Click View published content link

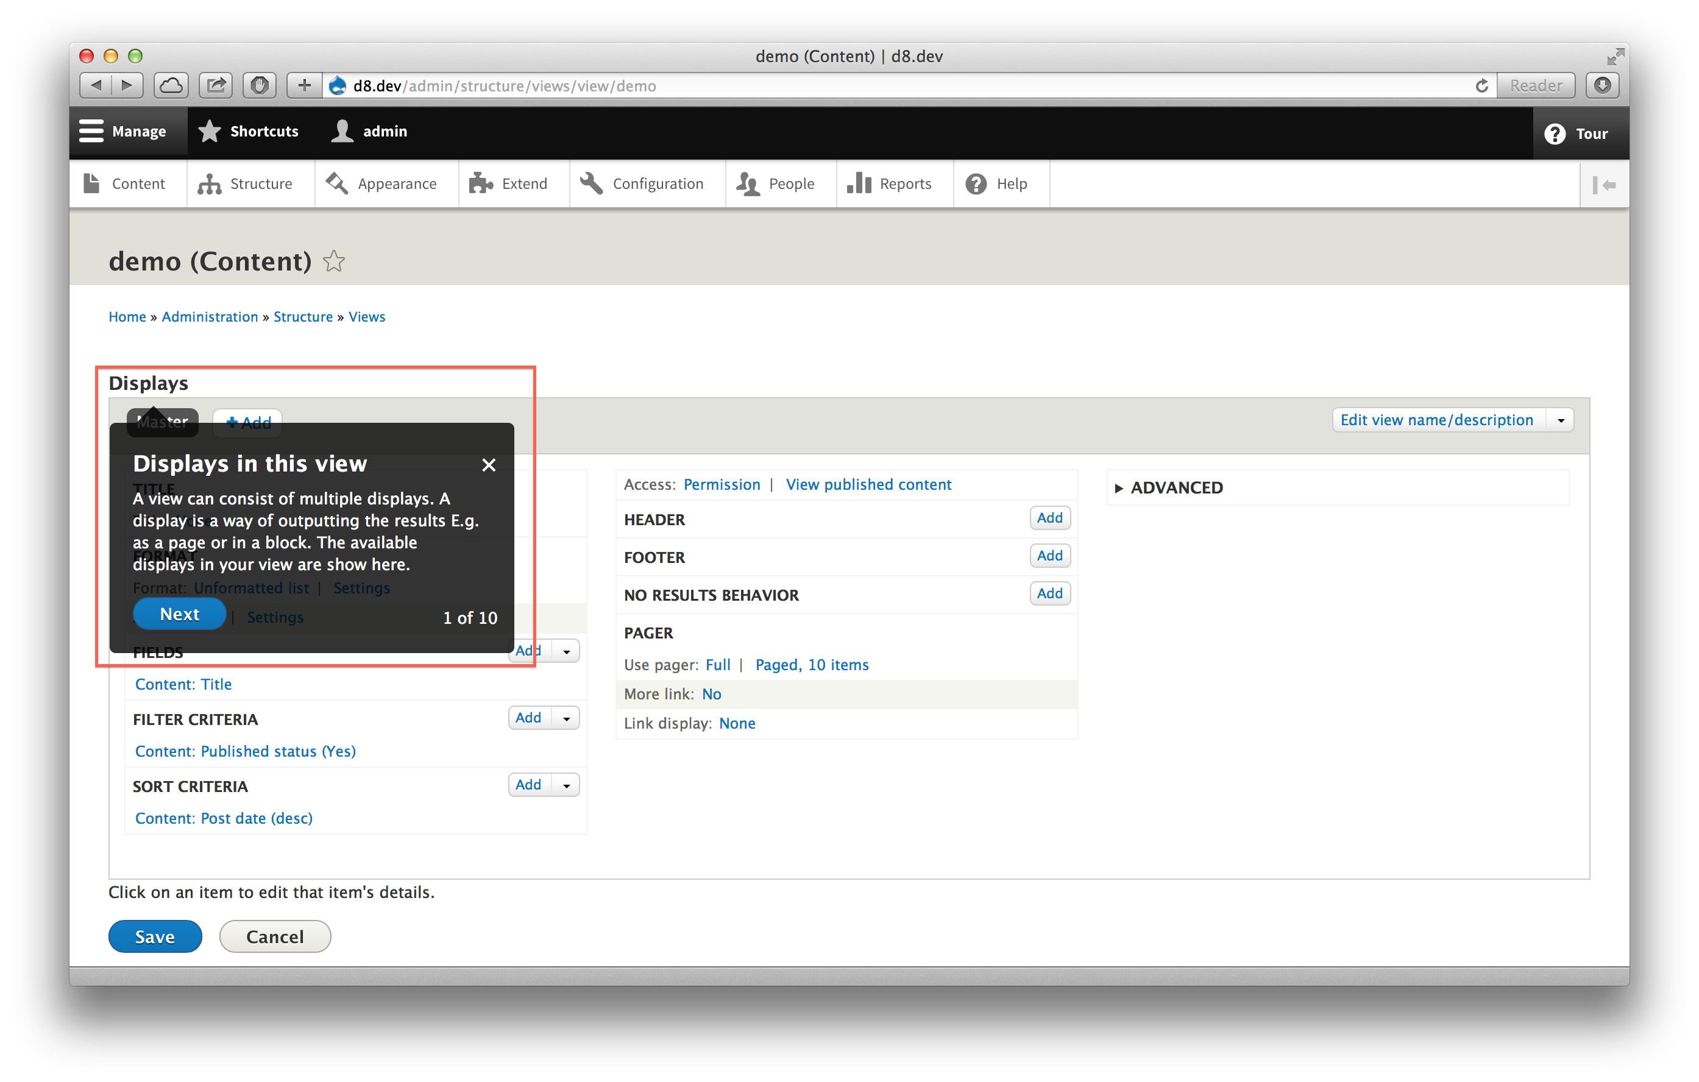tap(868, 484)
